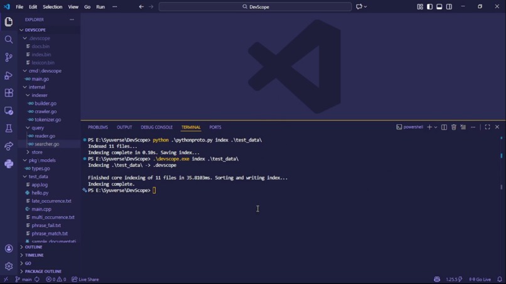
Task: Open builder.go file
Action: [x=49, y=103]
